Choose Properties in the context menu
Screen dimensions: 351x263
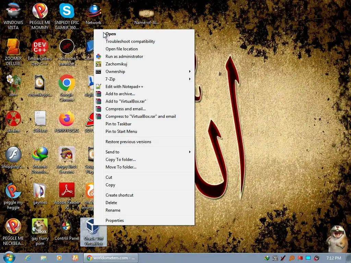click(144, 221)
